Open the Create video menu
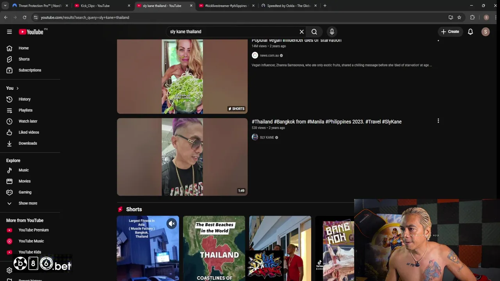 (450, 32)
